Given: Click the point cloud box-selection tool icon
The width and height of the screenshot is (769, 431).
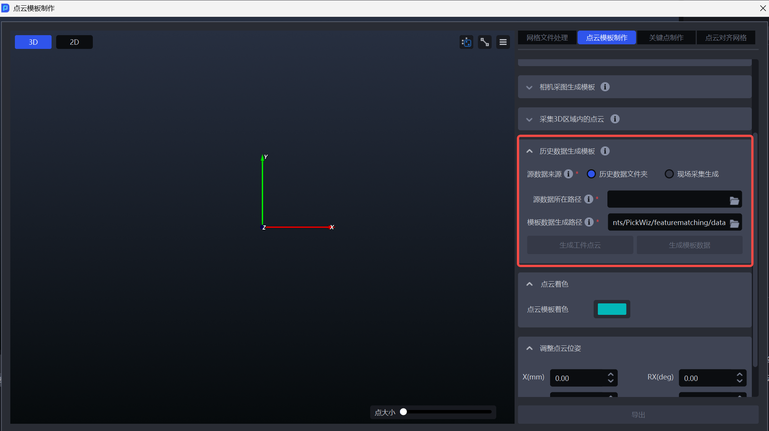Looking at the screenshot, I should point(466,42).
